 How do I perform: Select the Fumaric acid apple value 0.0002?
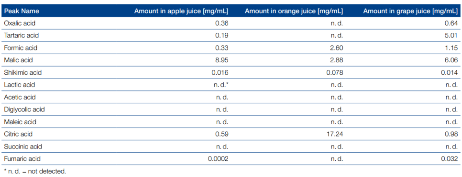(219, 158)
